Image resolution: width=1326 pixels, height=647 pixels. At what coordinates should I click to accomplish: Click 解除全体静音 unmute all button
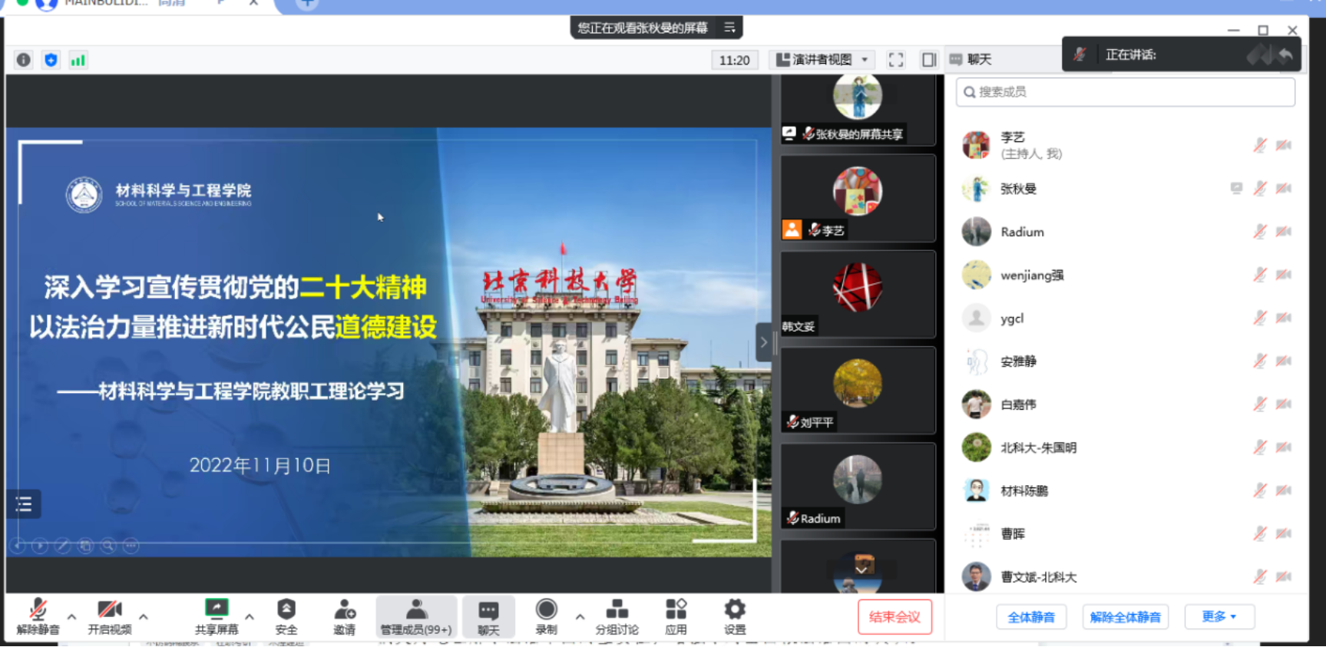click(1126, 616)
